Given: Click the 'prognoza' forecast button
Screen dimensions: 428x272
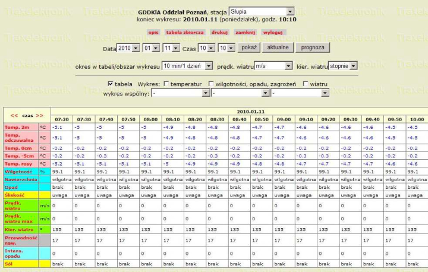Looking at the screenshot, I should pos(313,48).
